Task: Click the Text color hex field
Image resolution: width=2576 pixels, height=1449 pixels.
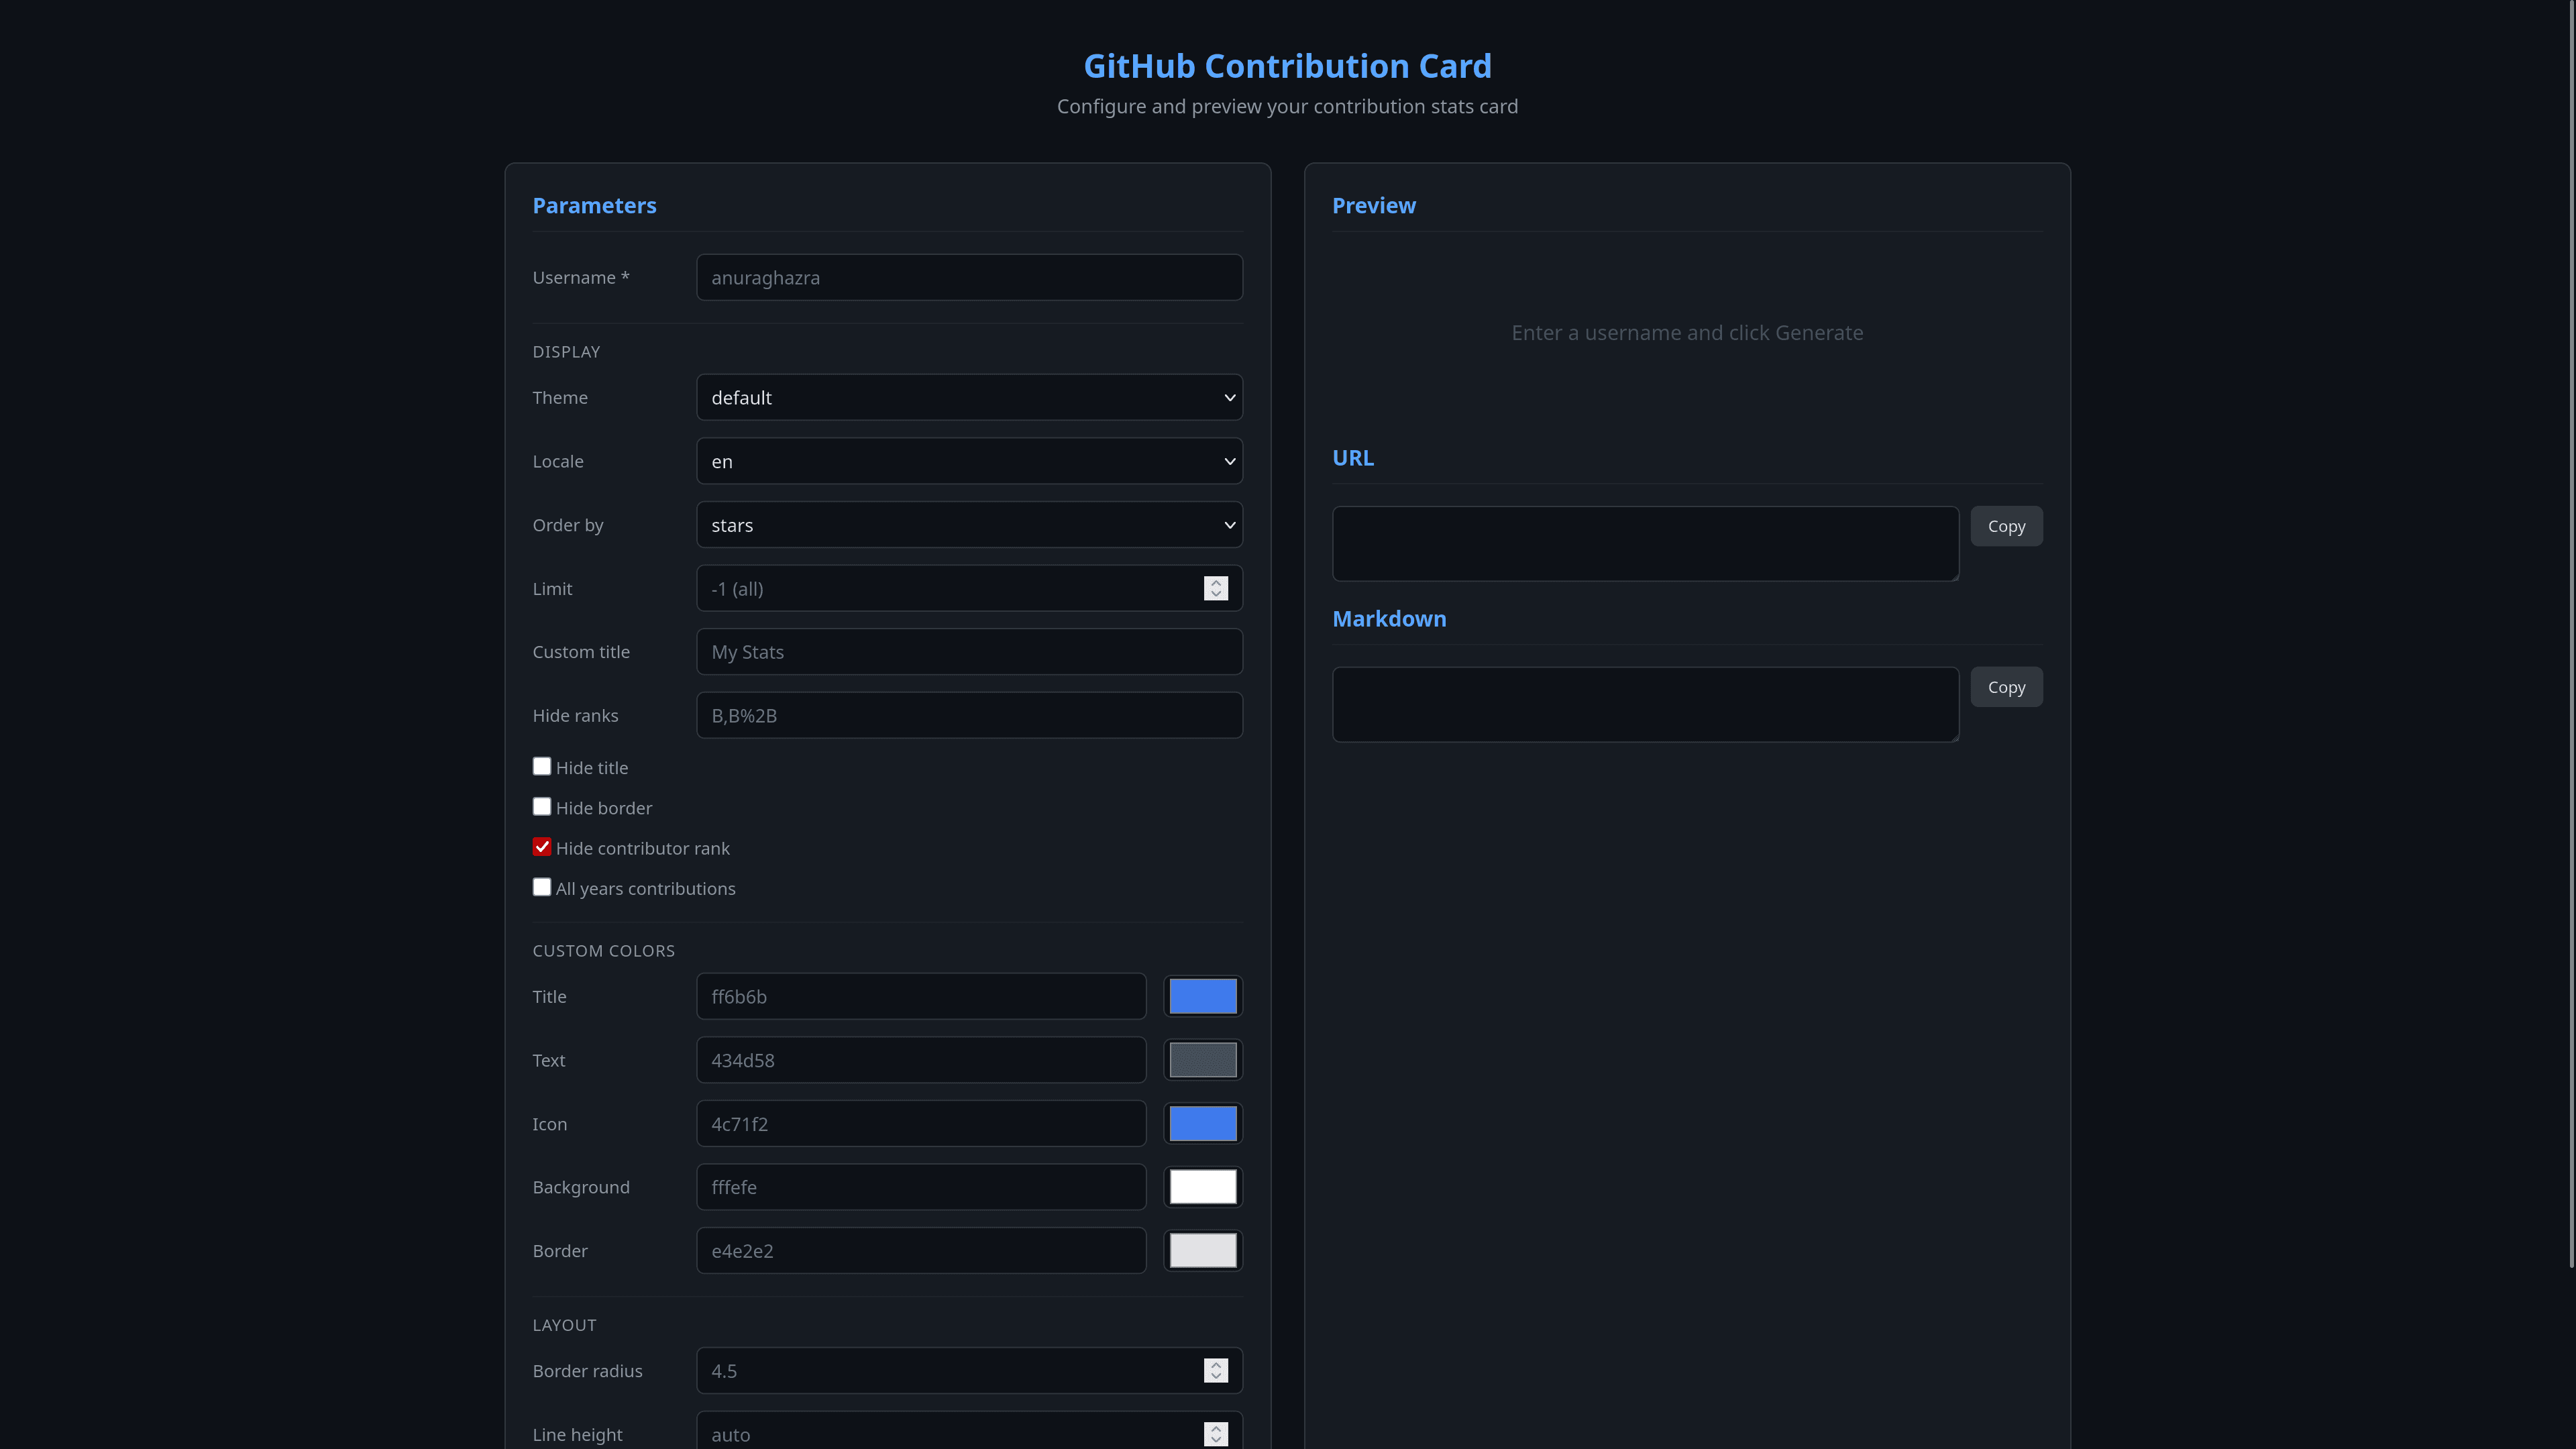Action: coord(921,1060)
